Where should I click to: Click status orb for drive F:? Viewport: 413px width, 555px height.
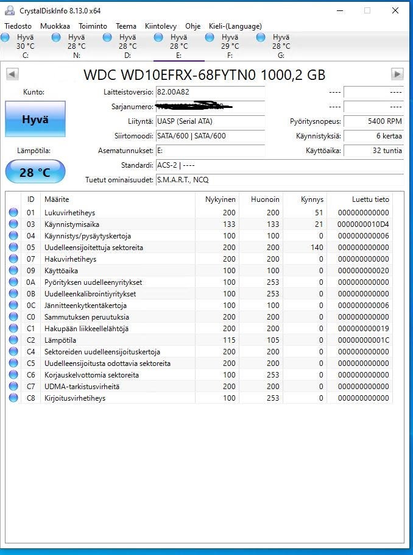tap(210, 37)
